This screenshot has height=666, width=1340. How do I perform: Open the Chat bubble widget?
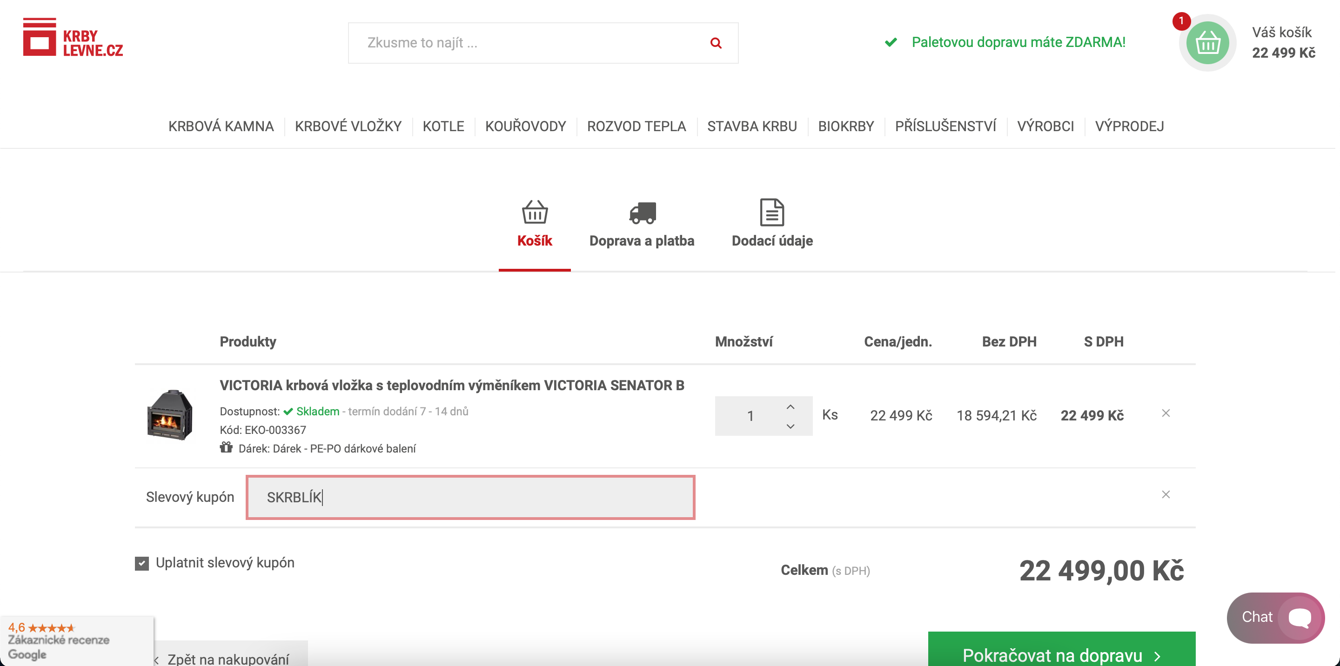(1275, 618)
